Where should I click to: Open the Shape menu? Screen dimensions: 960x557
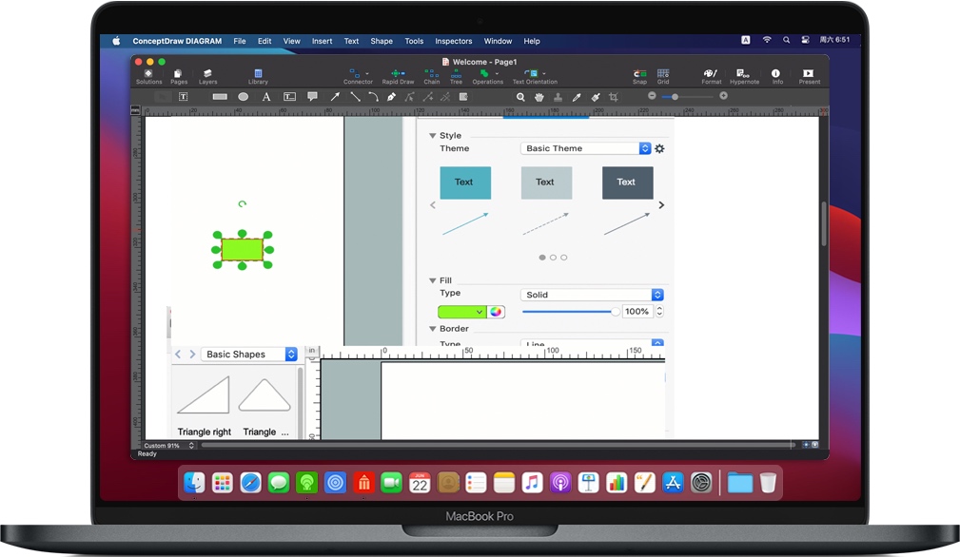(382, 41)
